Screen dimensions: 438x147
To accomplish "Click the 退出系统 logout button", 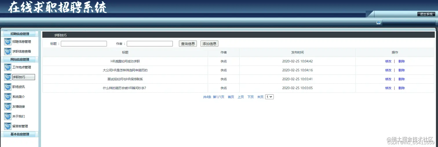I will [426, 14].
